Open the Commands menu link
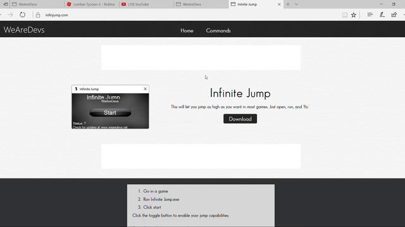This screenshot has width=405, height=227. 218,31
